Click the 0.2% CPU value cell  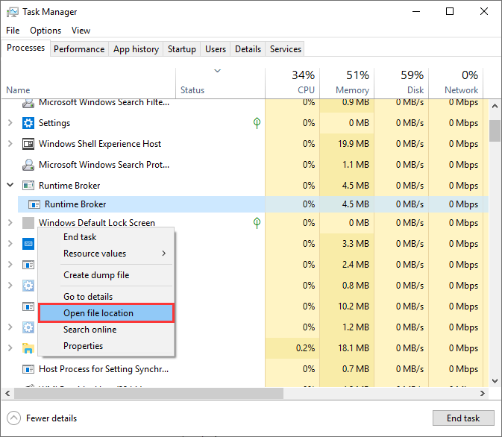(x=292, y=348)
